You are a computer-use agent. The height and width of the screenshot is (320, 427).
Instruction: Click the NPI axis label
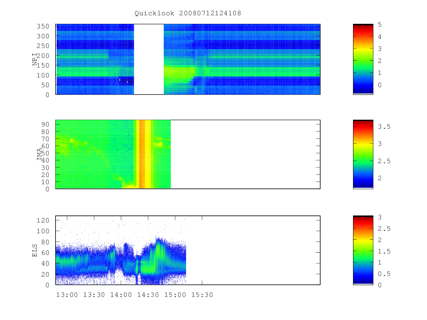pos(35,59)
